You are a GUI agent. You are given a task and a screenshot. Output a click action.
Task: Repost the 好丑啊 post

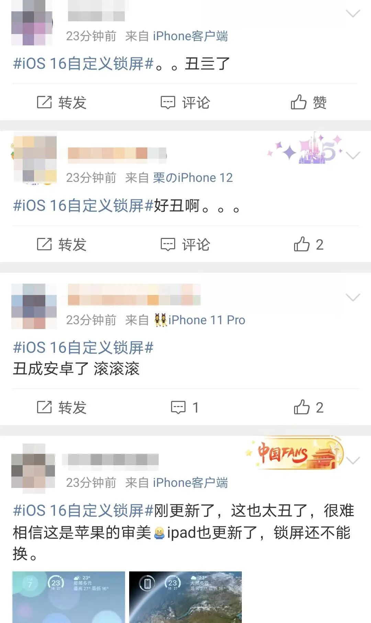[x=61, y=244]
